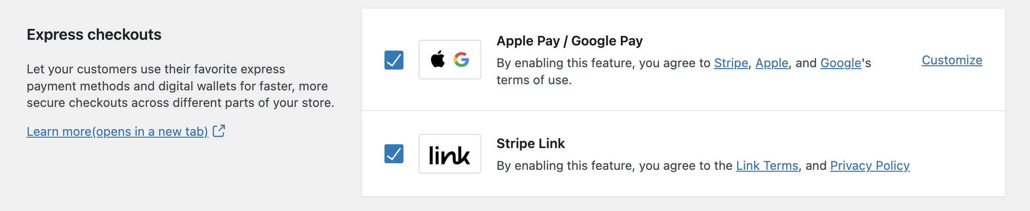
Task: Click the Google G logo icon
Action: coord(461,60)
